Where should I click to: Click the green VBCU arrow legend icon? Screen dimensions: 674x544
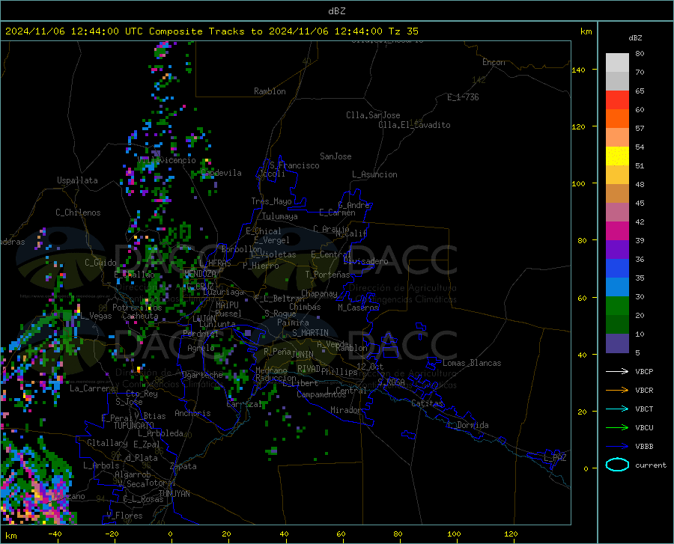pyautogui.click(x=617, y=428)
